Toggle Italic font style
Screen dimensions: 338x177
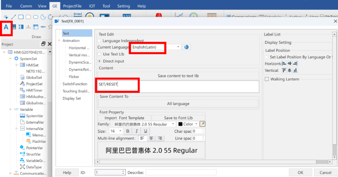(x=137, y=131)
